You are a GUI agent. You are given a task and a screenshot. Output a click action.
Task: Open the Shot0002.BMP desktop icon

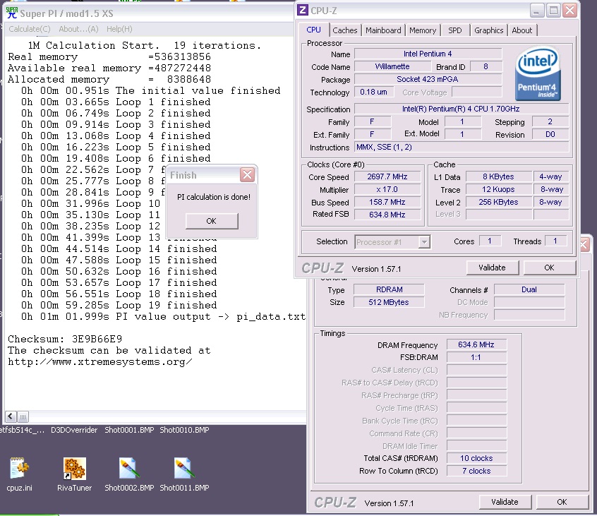tap(129, 469)
